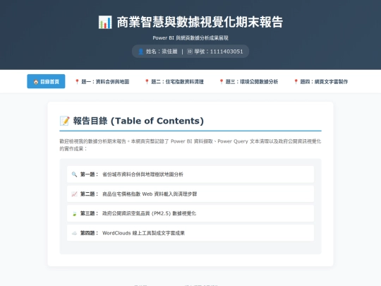Click the pin icon beside 題二

click(147, 82)
